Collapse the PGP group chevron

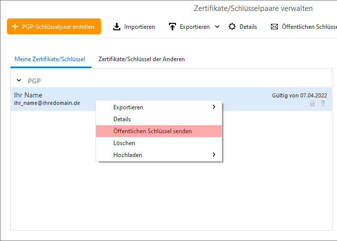point(19,80)
